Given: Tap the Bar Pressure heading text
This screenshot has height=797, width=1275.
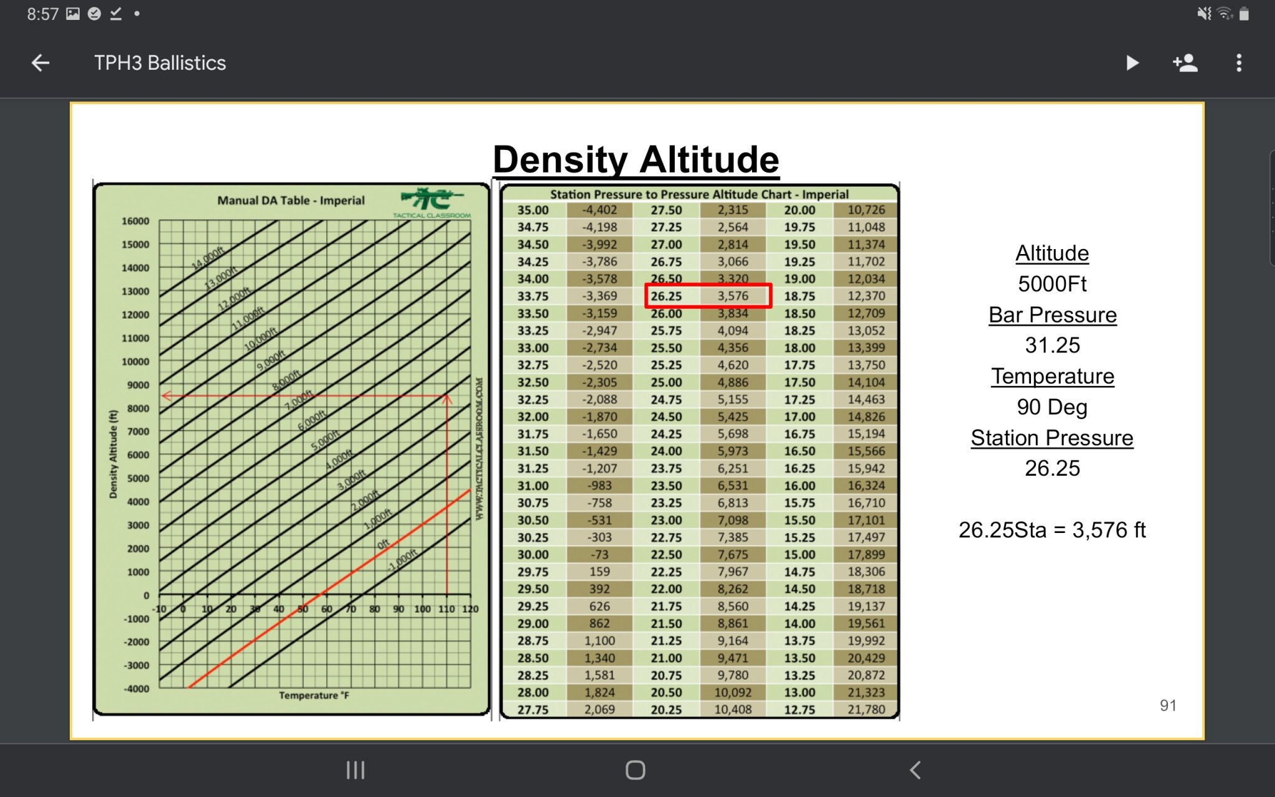Looking at the screenshot, I should pos(1052,315).
